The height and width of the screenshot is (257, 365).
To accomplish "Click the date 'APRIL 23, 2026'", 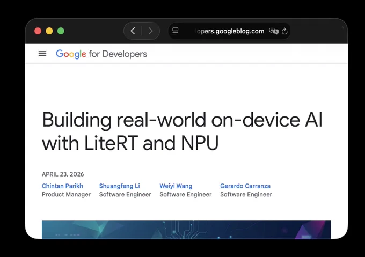I will point(63,174).
